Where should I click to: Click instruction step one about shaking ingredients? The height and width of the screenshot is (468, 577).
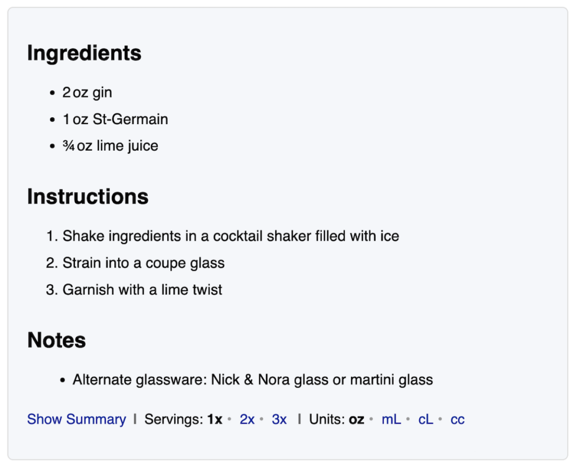(x=232, y=236)
